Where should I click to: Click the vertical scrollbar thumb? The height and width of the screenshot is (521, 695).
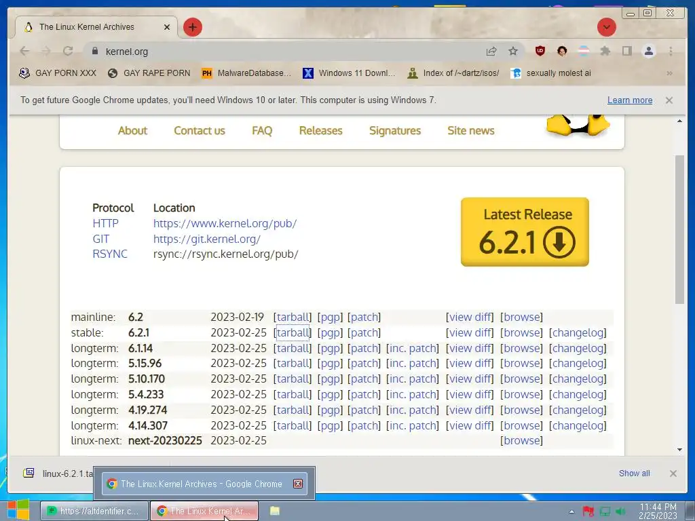[679, 229]
